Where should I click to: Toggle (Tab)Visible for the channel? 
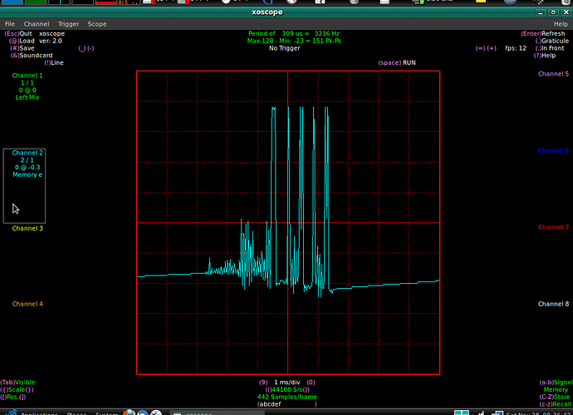pos(17,383)
